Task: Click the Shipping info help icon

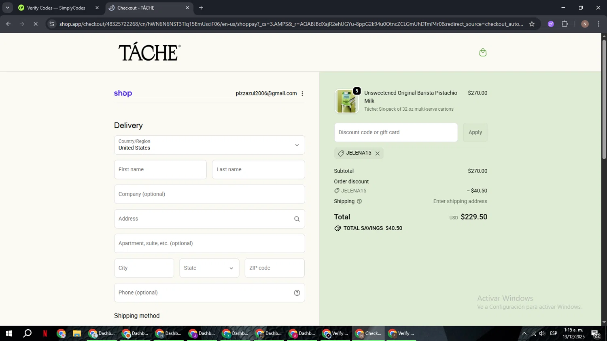Action: (x=359, y=201)
